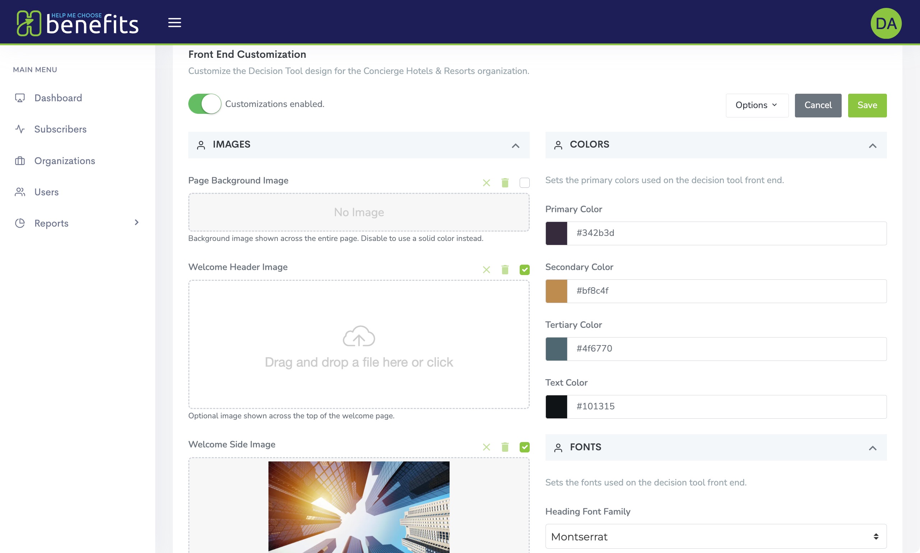920x553 pixels.
Task: Open the Options dropdown
Action: [x=756, y=106]
